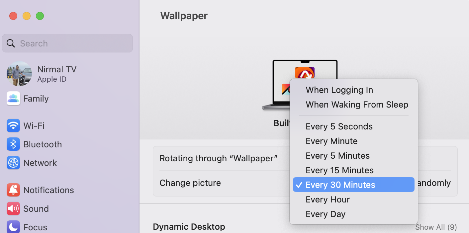Click the Notifications bell icon
The image size is (469, 233).
tap(13, 190)
